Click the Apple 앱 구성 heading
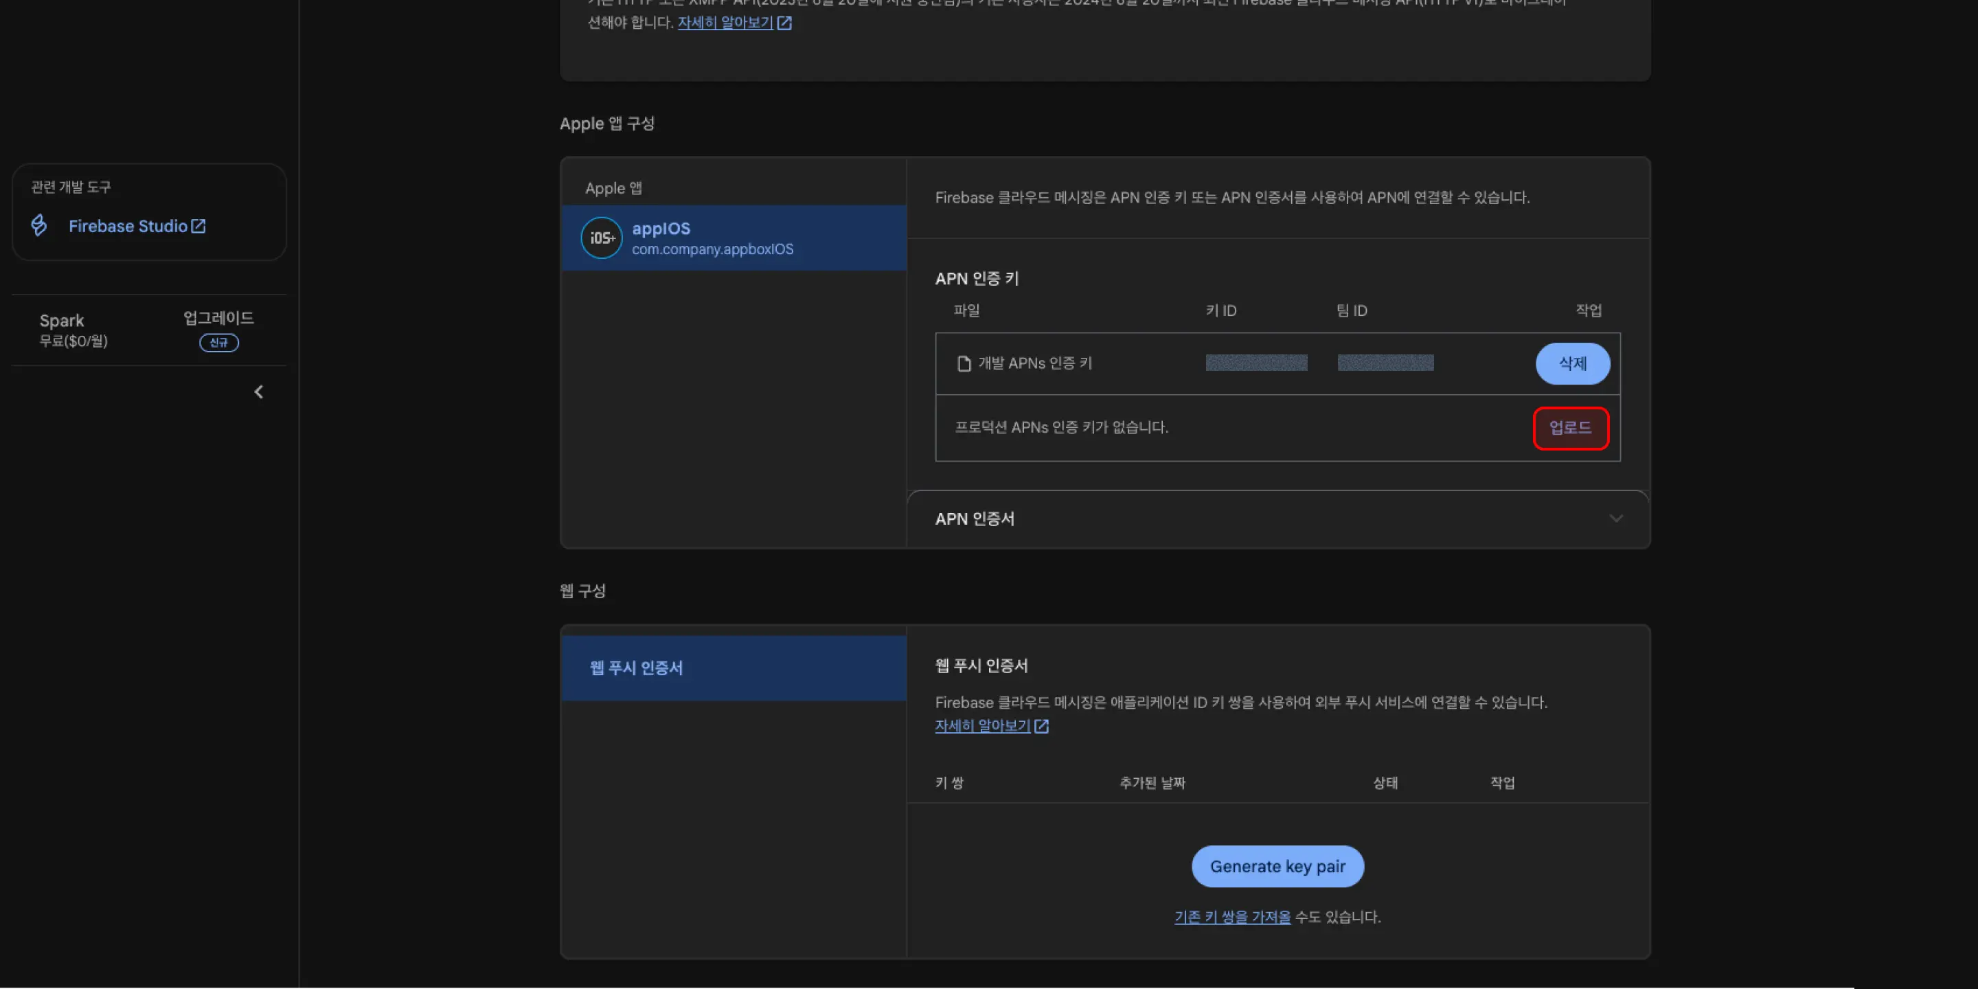This screenshot has height=989, width=1978. [606, 124]
